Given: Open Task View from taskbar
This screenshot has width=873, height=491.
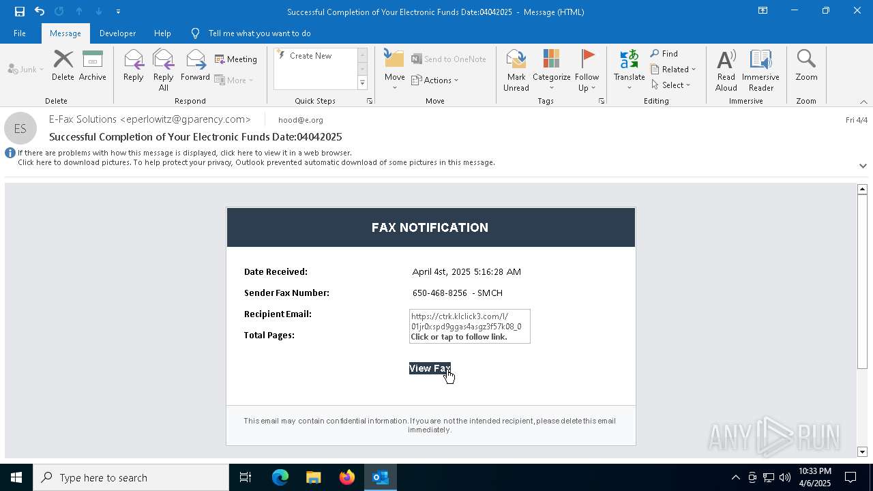Looking at the screenshot, I should pos(246,477).
